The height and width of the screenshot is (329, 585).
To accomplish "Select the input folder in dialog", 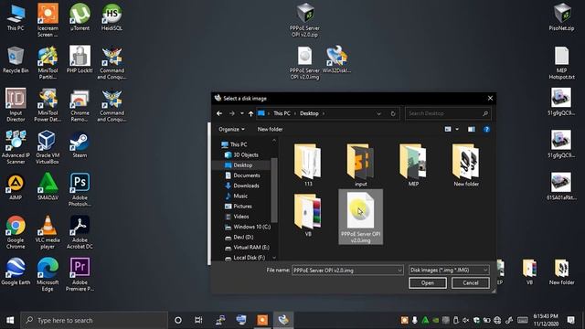I will tap(360, 164).
